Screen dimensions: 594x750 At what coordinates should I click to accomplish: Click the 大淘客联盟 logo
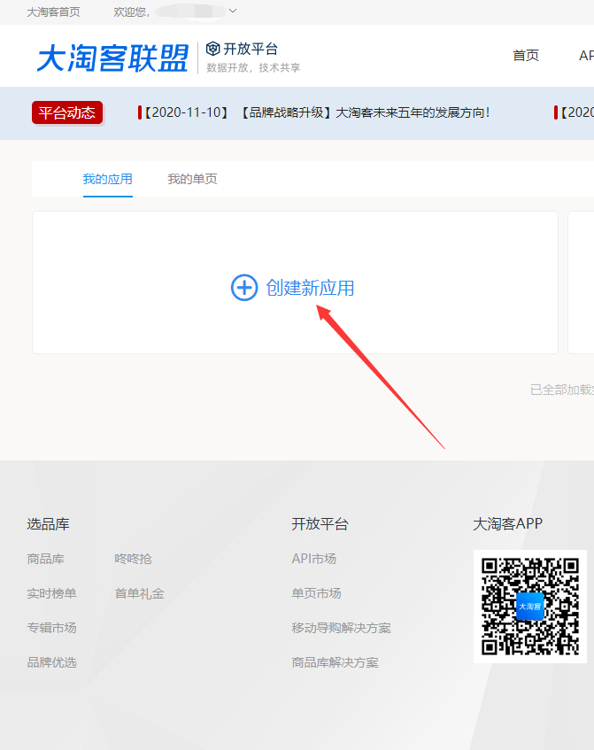112,58
